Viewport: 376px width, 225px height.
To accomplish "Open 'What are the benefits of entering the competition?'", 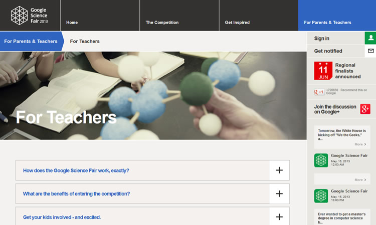I will tap(77, 193).
